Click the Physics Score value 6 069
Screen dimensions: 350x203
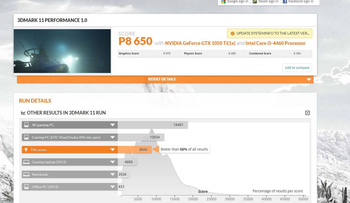click(x=232, y=53)
